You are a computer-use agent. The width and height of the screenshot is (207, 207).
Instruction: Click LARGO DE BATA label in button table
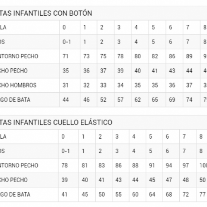click(15, 100)
